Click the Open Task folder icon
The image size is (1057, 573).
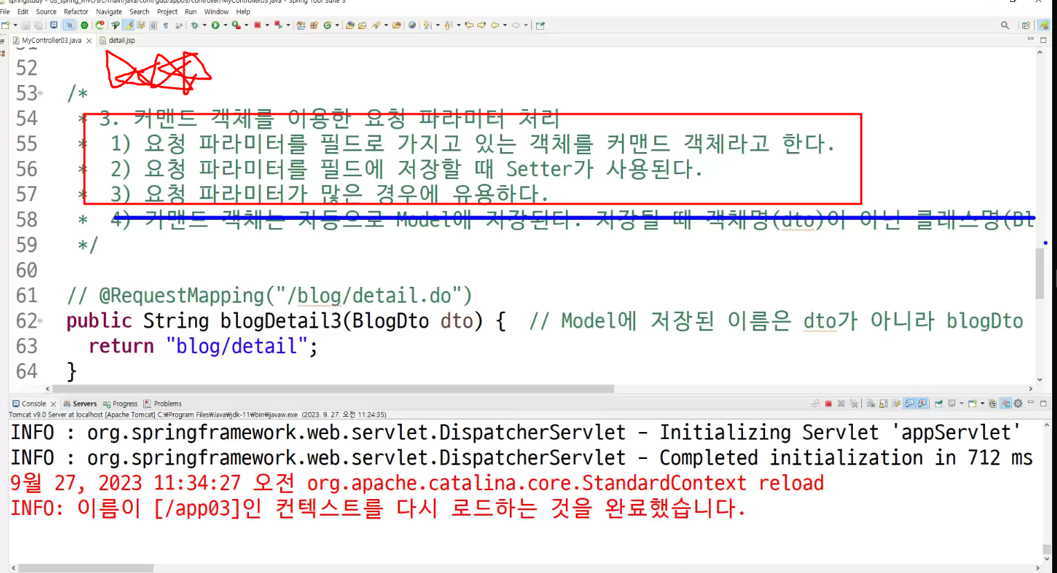point(362,25)
